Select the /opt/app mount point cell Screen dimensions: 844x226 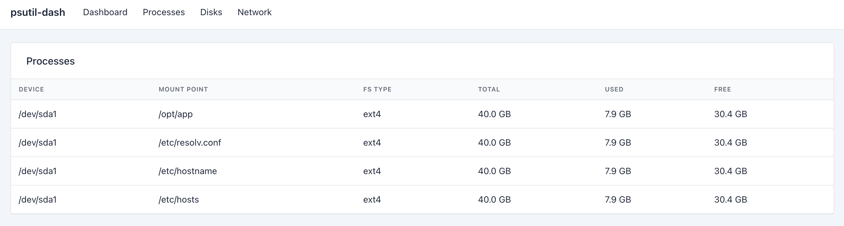pos(176,114)
